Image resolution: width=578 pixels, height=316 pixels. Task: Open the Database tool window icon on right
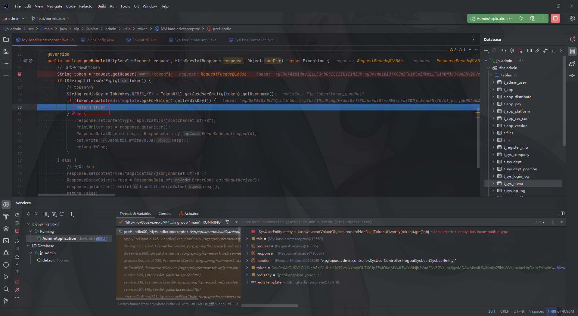point(572,51)
